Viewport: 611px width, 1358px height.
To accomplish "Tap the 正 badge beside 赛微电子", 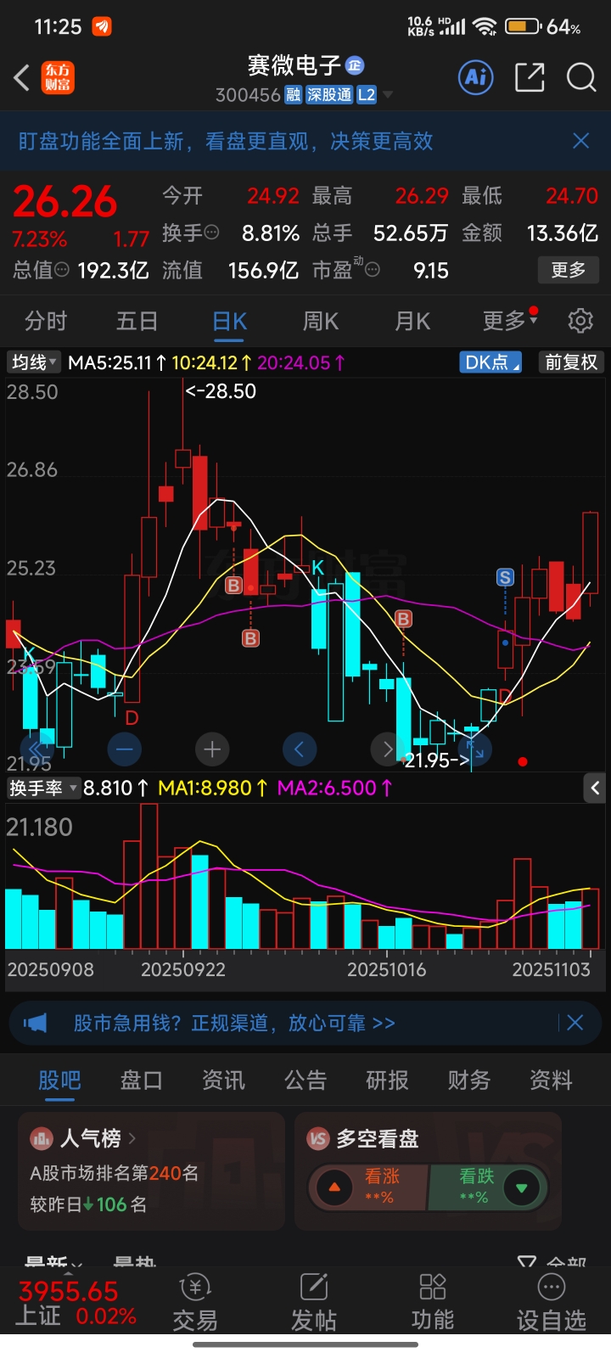I will click(356, 65).
